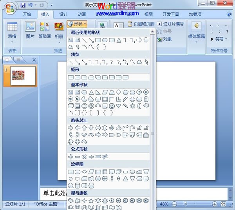Open the 视图 ribbon tab

(148, 14)
